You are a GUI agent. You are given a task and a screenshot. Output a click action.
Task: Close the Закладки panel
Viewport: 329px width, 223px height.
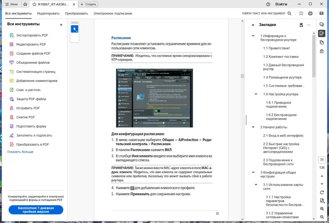(253, 25)
